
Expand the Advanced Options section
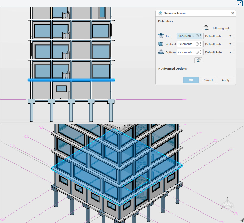tap(172, 69)
